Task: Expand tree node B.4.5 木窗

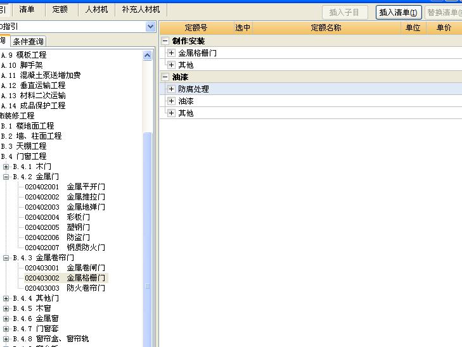Action: (x=6, y=309)
